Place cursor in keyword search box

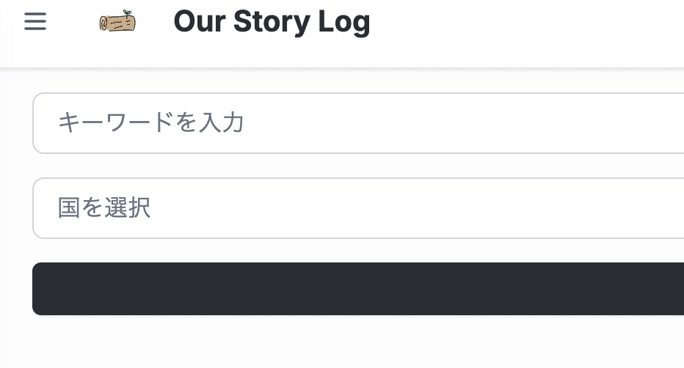click(x=358, y=123)
